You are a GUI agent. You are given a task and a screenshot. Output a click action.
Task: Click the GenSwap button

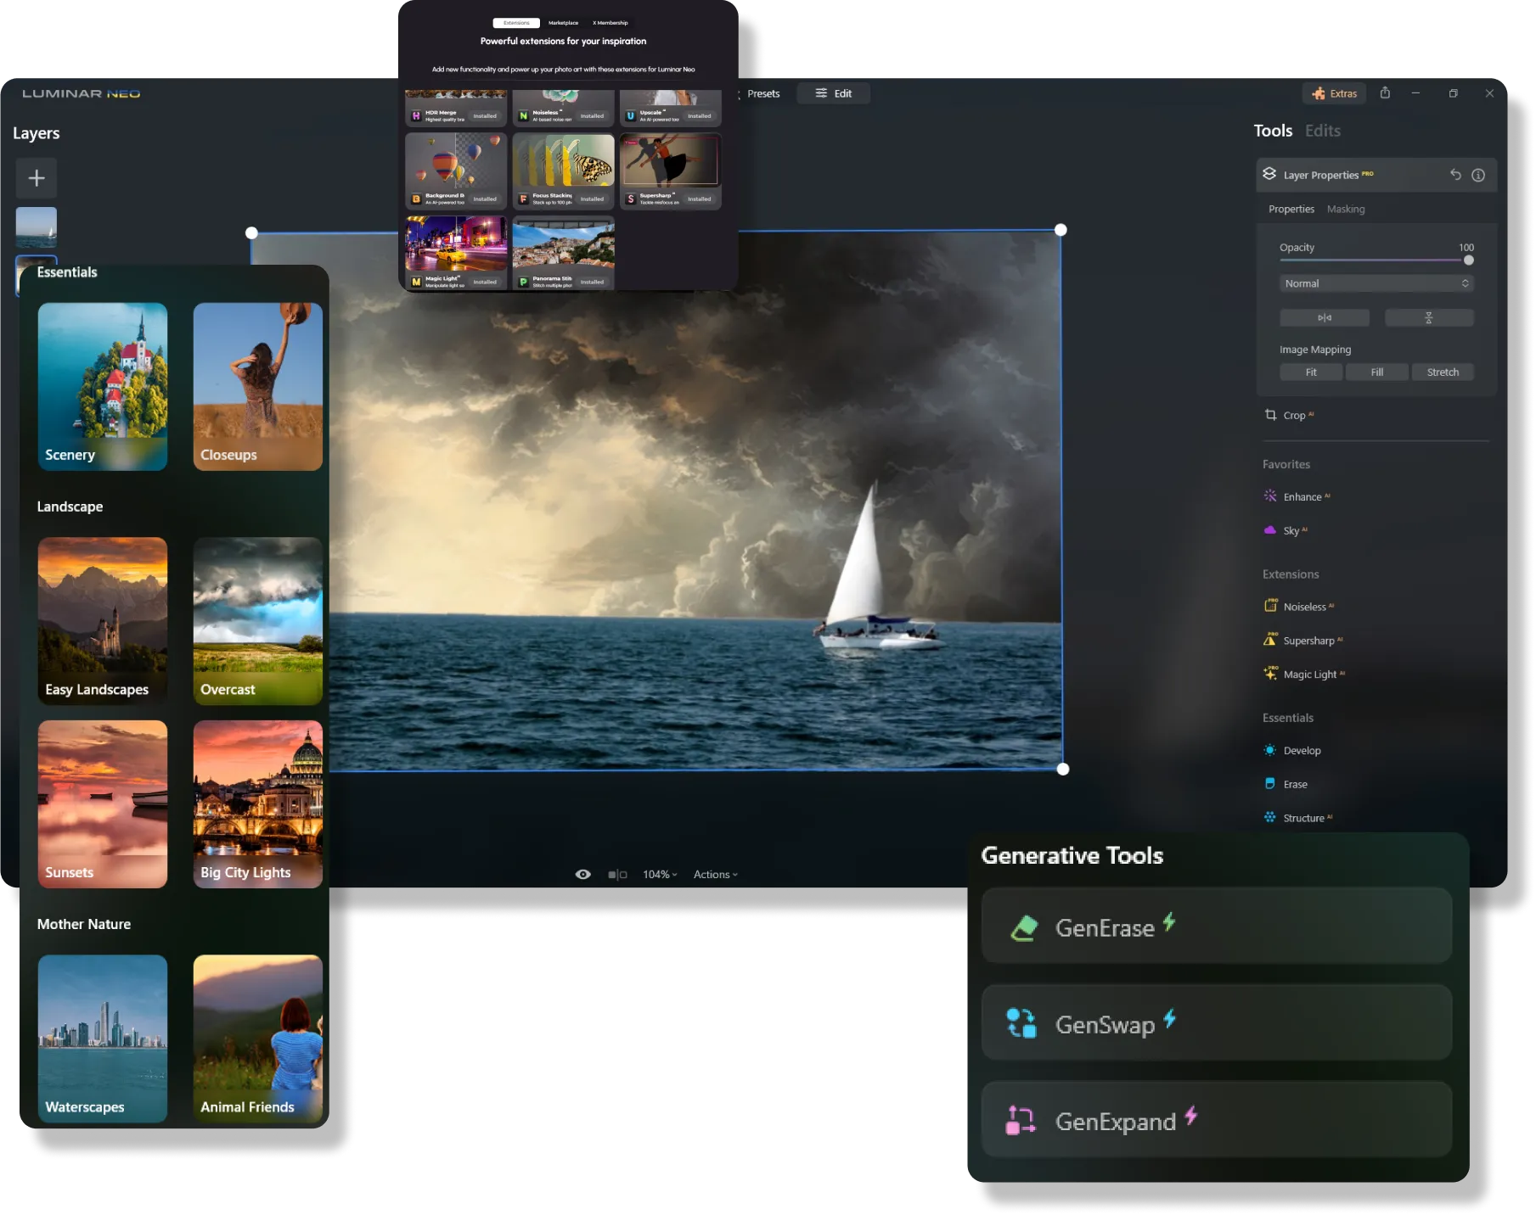(x=1217, y=1022)
